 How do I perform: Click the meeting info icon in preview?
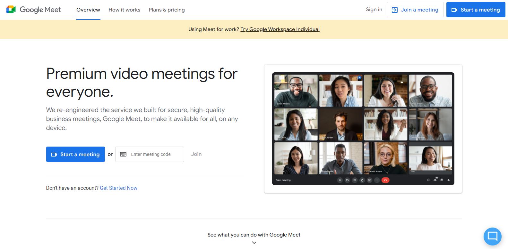tap(428, 180)
